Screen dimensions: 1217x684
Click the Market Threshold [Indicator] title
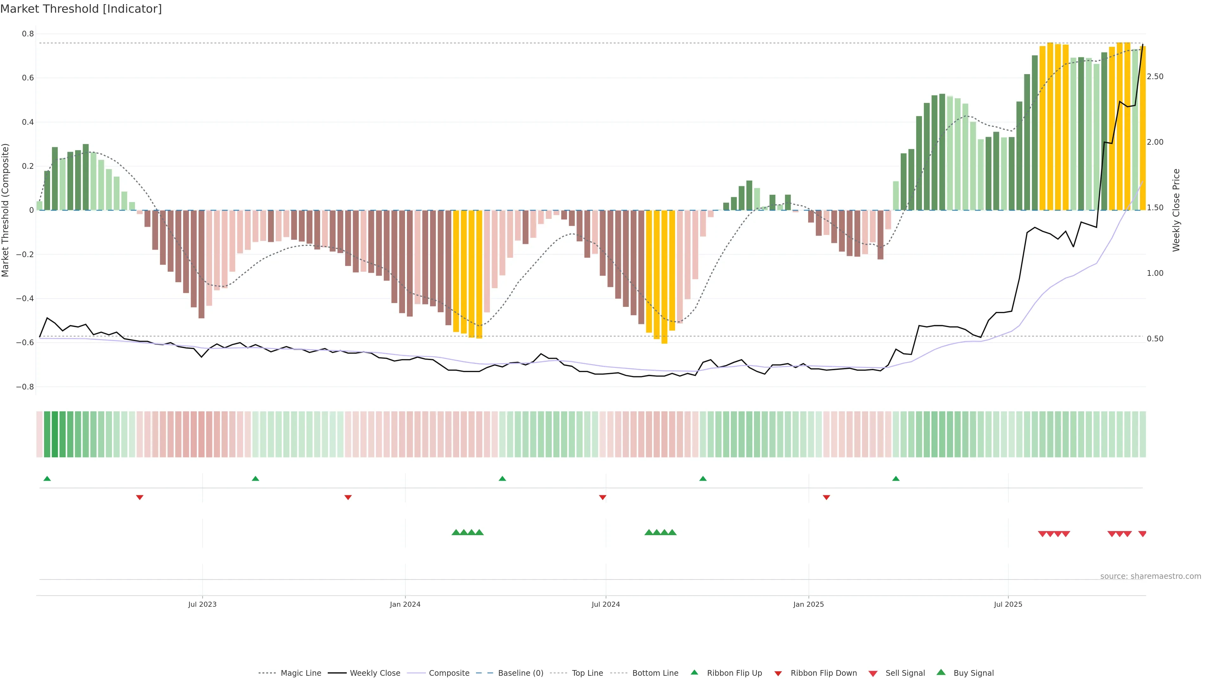click(x=81, y=9)
